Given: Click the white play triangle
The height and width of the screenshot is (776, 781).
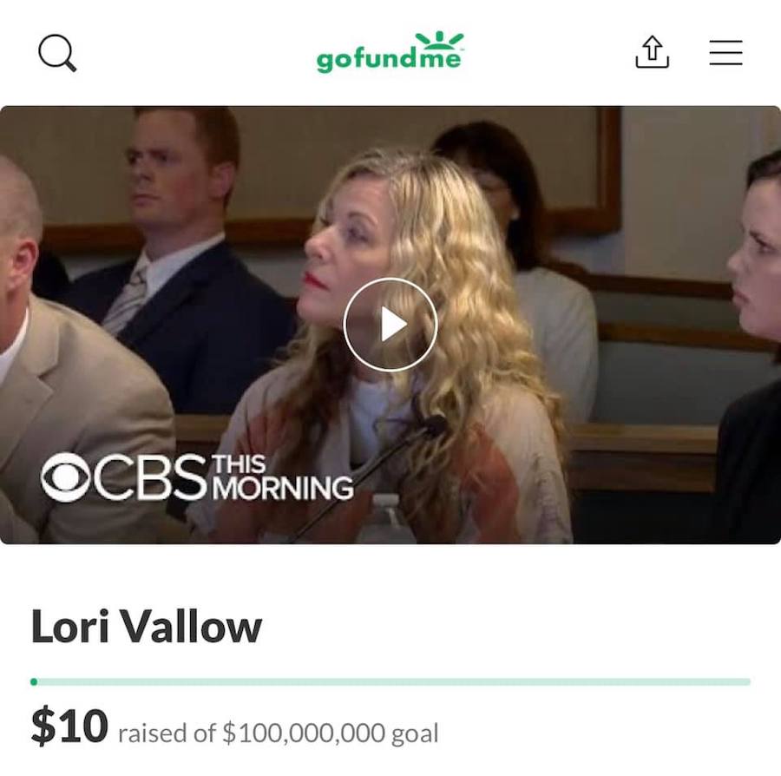Looking at the screenshot, I should [x=394, y=325].
